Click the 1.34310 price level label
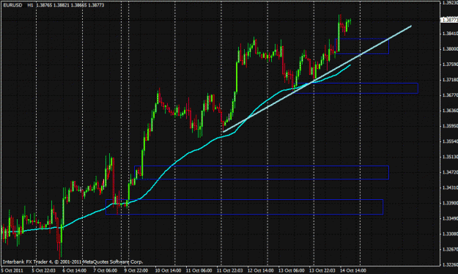 click(x=450, y=188)
